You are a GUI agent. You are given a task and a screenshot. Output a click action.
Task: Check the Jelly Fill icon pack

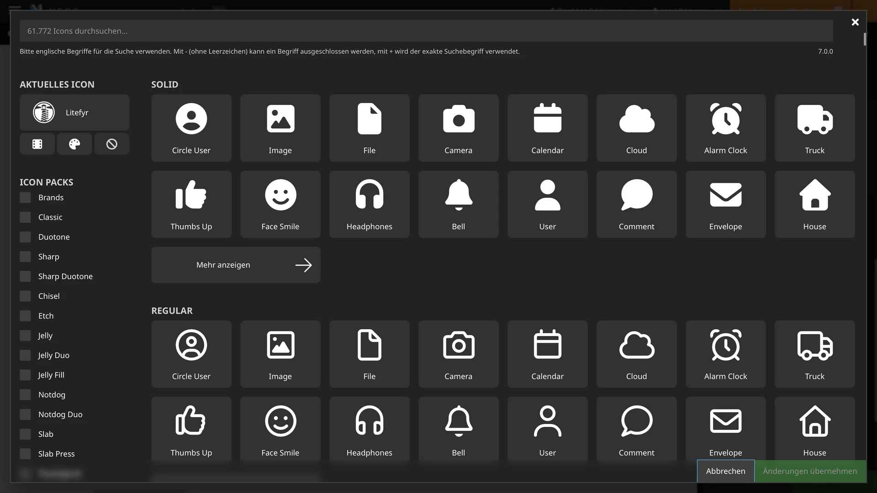pos(26,375)
